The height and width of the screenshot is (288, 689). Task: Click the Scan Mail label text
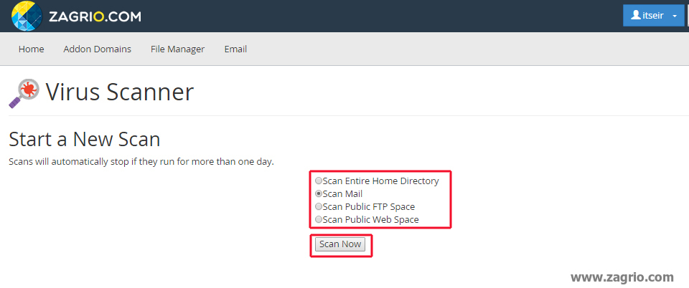[x=342, y=194]
